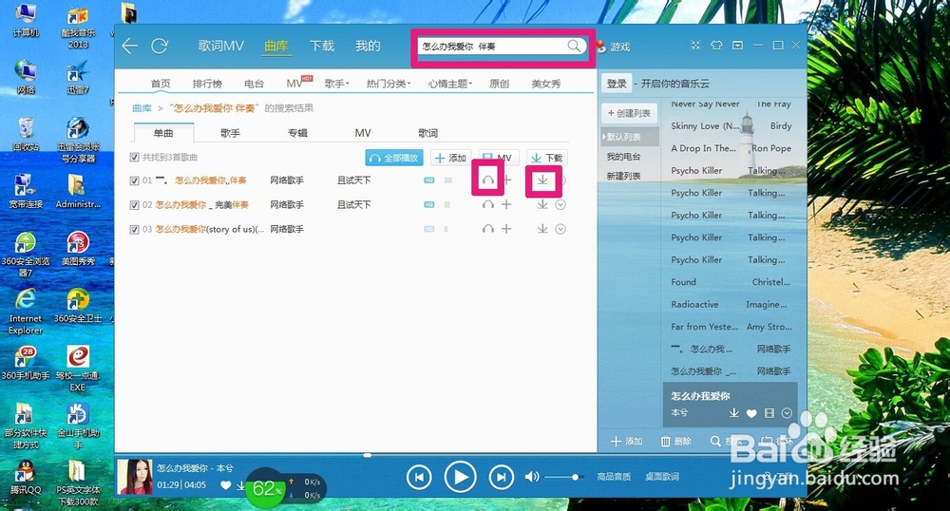Play song 01 with its headphone icon
Screen dimensions: 950x511
coord(487,180)
